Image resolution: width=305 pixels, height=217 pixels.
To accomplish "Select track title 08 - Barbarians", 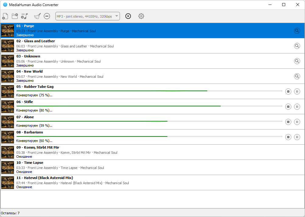I will [x=30, y=132].
